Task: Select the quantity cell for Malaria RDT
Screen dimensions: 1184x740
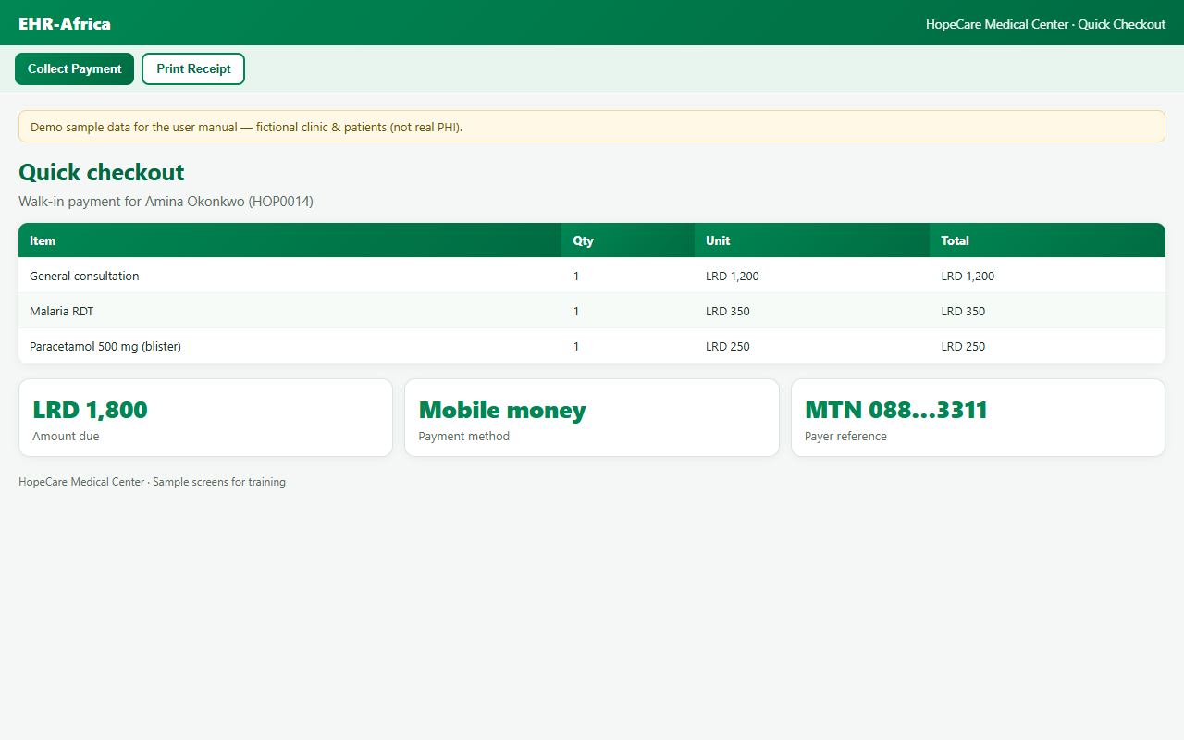Action: 628,311
